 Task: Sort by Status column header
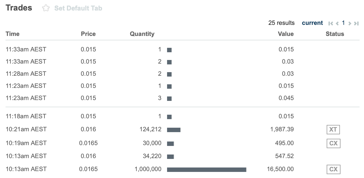335,34
